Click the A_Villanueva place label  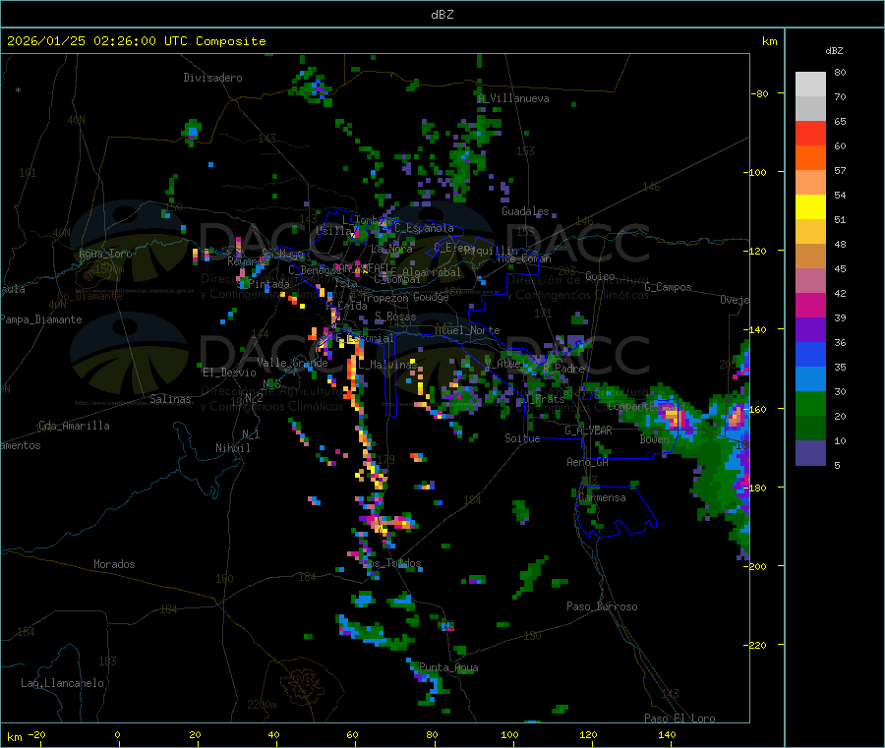click(513, 98)
